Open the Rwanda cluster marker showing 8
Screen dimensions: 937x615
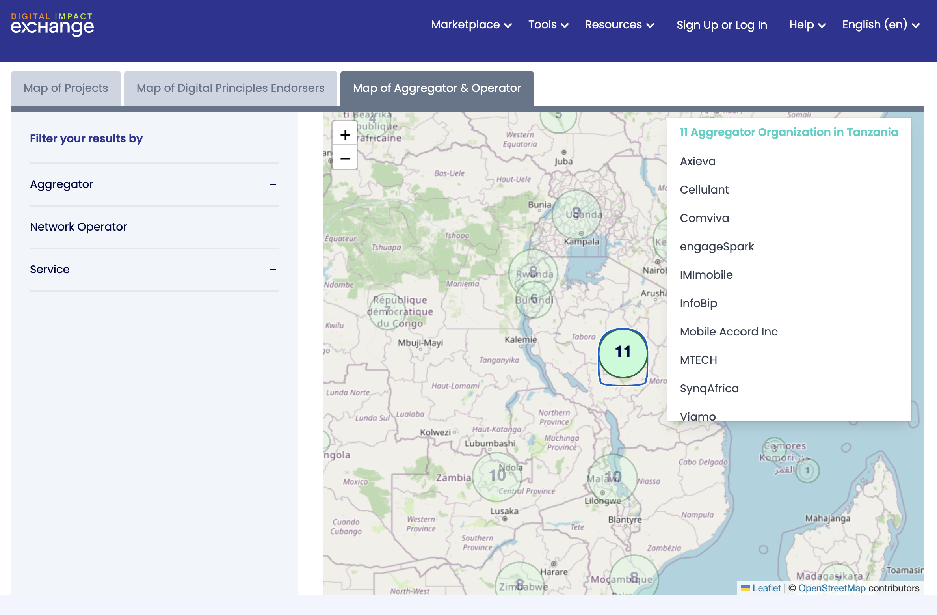click(x=533, y=273)
